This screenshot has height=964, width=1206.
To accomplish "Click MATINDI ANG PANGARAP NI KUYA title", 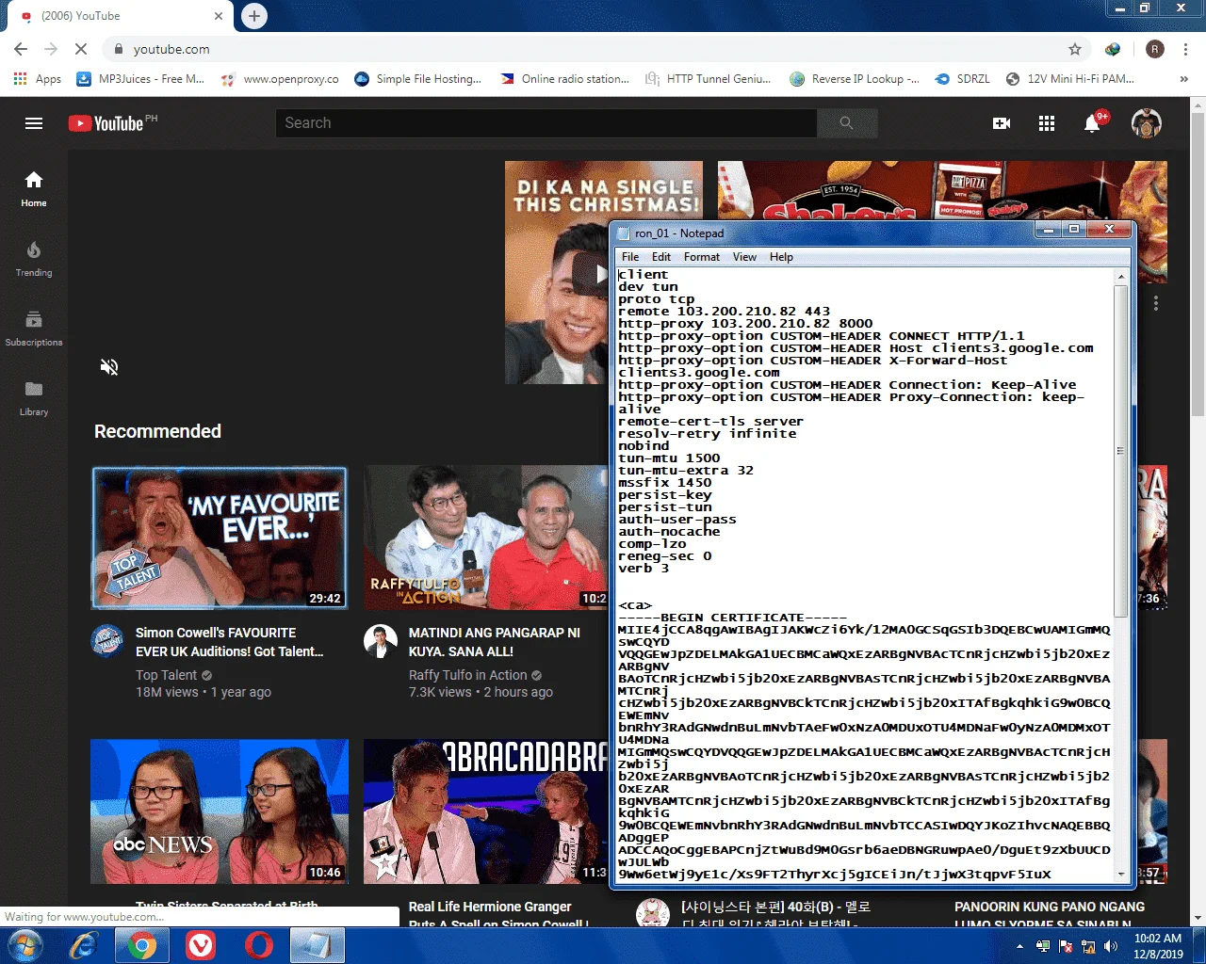I will pyautogui.click(x=495, y=642).
